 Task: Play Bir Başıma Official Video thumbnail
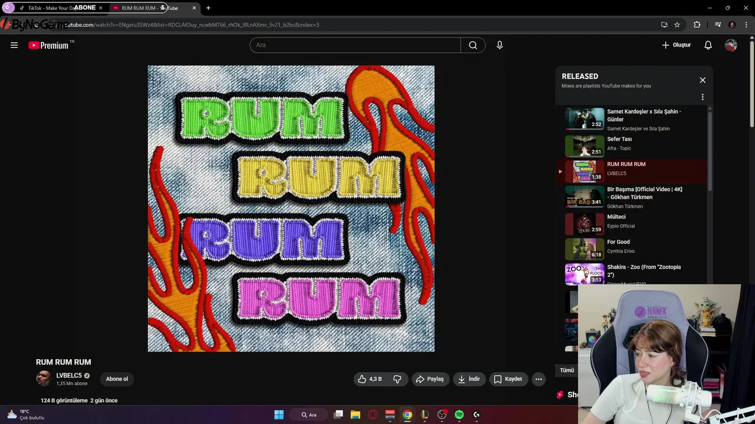pos(585,197)
